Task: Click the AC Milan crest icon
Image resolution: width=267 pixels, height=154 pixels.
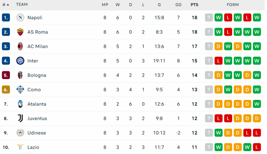Action: [20, 46]
